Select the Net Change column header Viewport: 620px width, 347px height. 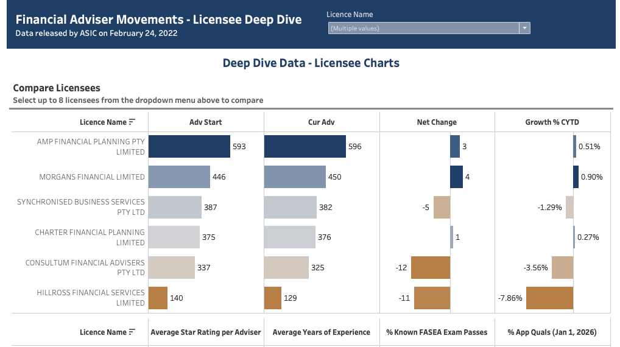tap(437, 122)
